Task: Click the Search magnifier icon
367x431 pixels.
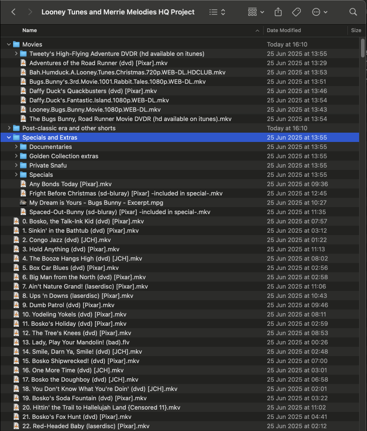Action: click(353, 12)
